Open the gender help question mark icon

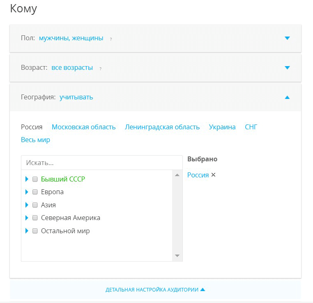click(111, 39)
